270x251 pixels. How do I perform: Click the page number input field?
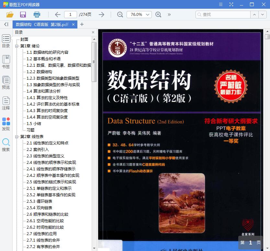pos(71,15)
